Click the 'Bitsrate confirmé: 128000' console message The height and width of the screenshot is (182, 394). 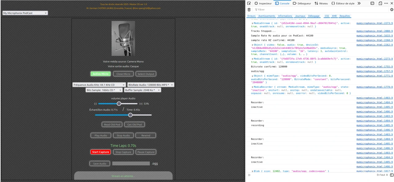269,66
